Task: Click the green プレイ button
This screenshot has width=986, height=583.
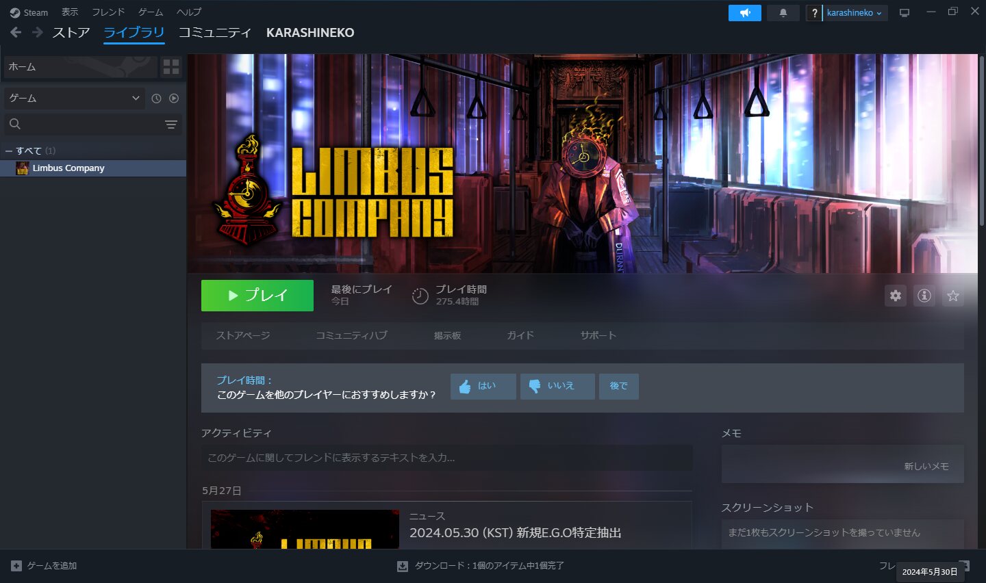Action: pos(257,296)
